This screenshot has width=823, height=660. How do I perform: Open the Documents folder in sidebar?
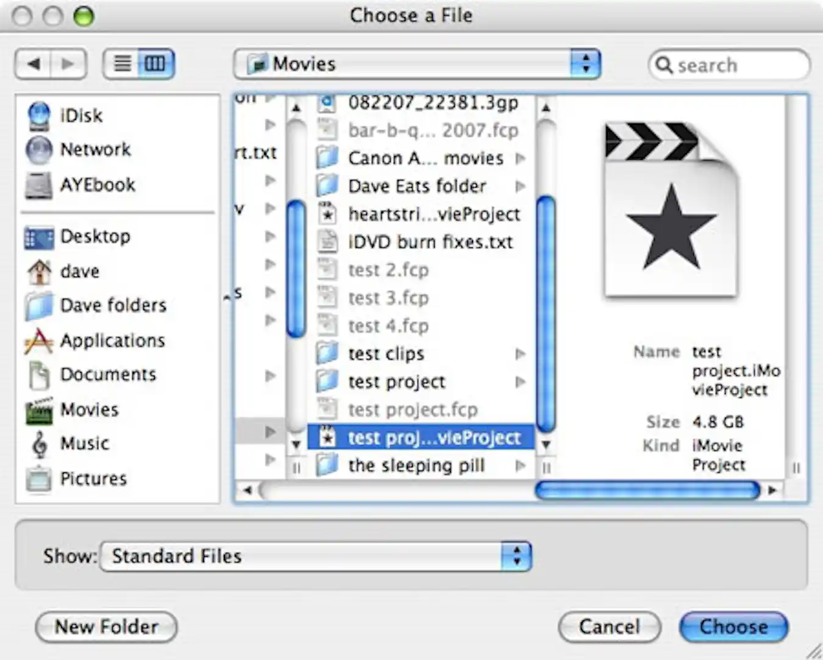pos(109,374)
